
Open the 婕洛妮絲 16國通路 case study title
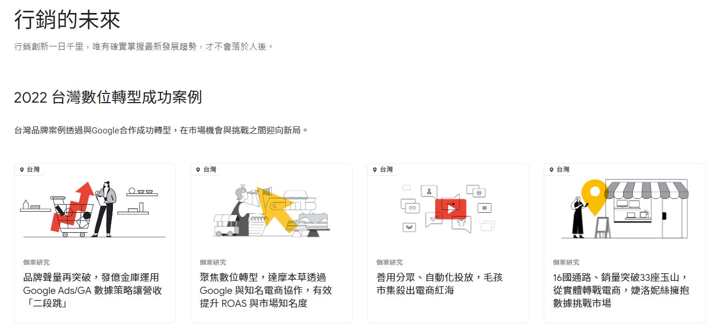[x=620, y=290]
